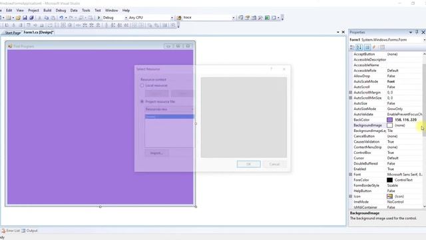This screenshot has height=240, width=426.
Task: Open the Toolbox via toolbar icon
Action: [260, 18]
